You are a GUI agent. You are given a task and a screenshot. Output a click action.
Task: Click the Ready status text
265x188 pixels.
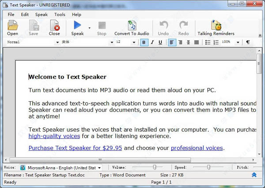(10, 182)
